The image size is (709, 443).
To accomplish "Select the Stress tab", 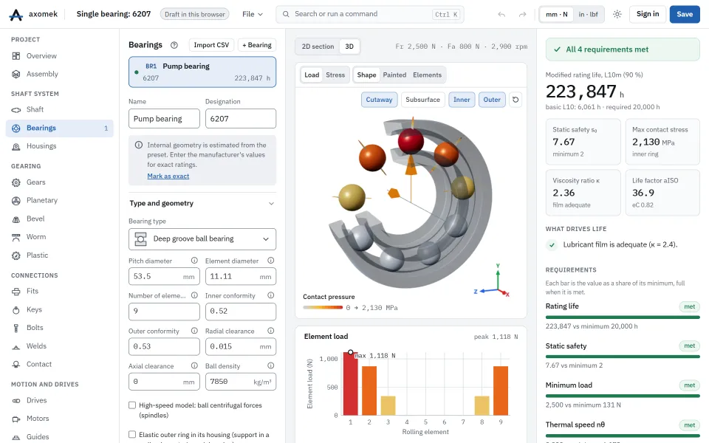I will (335, 75).
